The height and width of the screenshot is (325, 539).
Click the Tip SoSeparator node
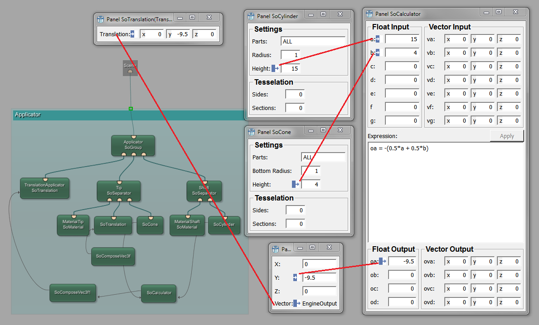119,191
